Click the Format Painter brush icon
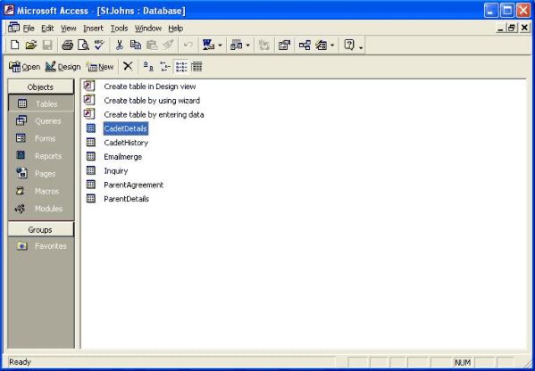Viewport: 535px width, 371px height. pos(168,45)
